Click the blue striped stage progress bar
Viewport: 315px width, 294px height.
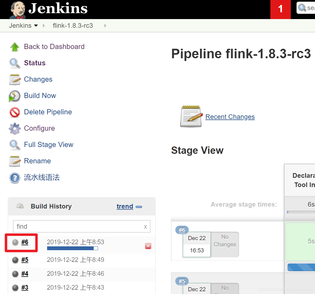(x=301, y=268)
